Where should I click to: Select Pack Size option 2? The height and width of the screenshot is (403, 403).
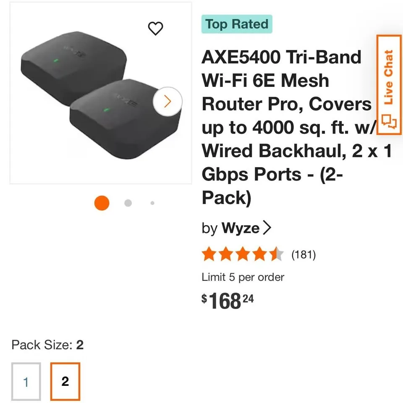pyautogui.click(x=65, y=382)
